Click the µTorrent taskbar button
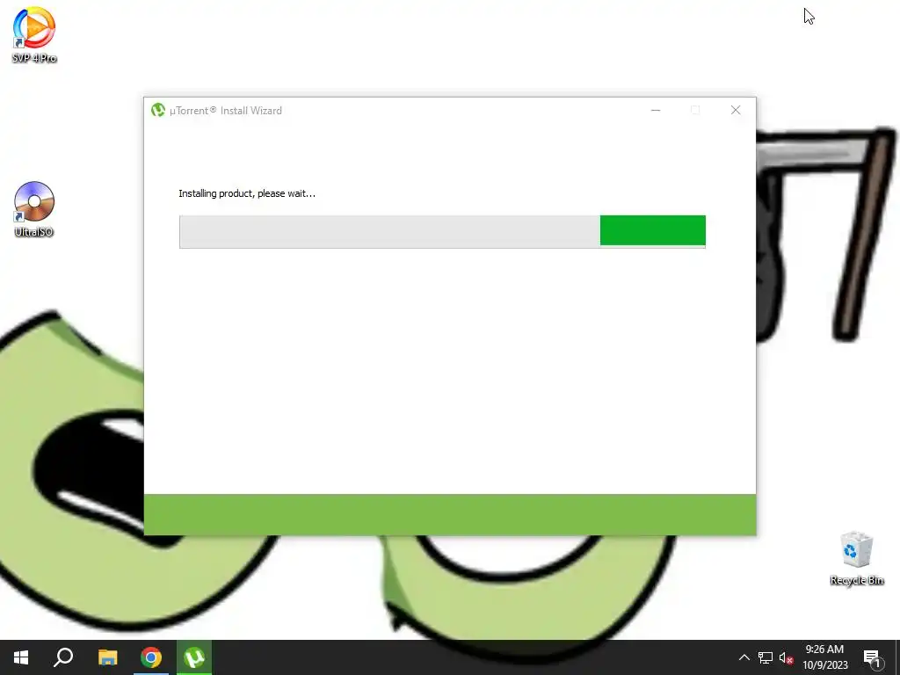This screenshot has height=675, width=900. (x=194, y=657)
